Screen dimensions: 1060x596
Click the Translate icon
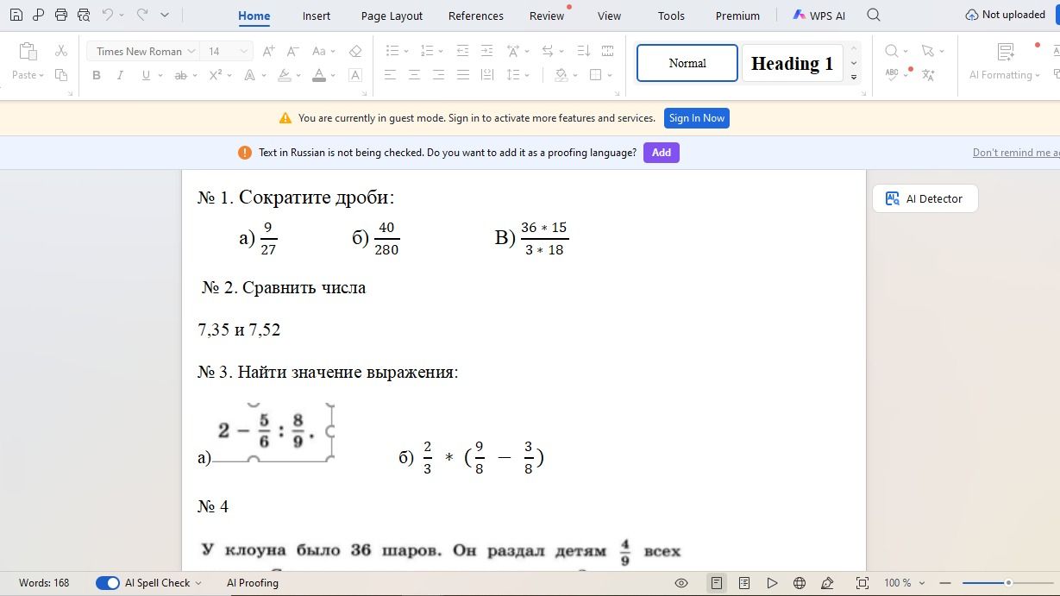pyautogui.click(x=928, y=75)
